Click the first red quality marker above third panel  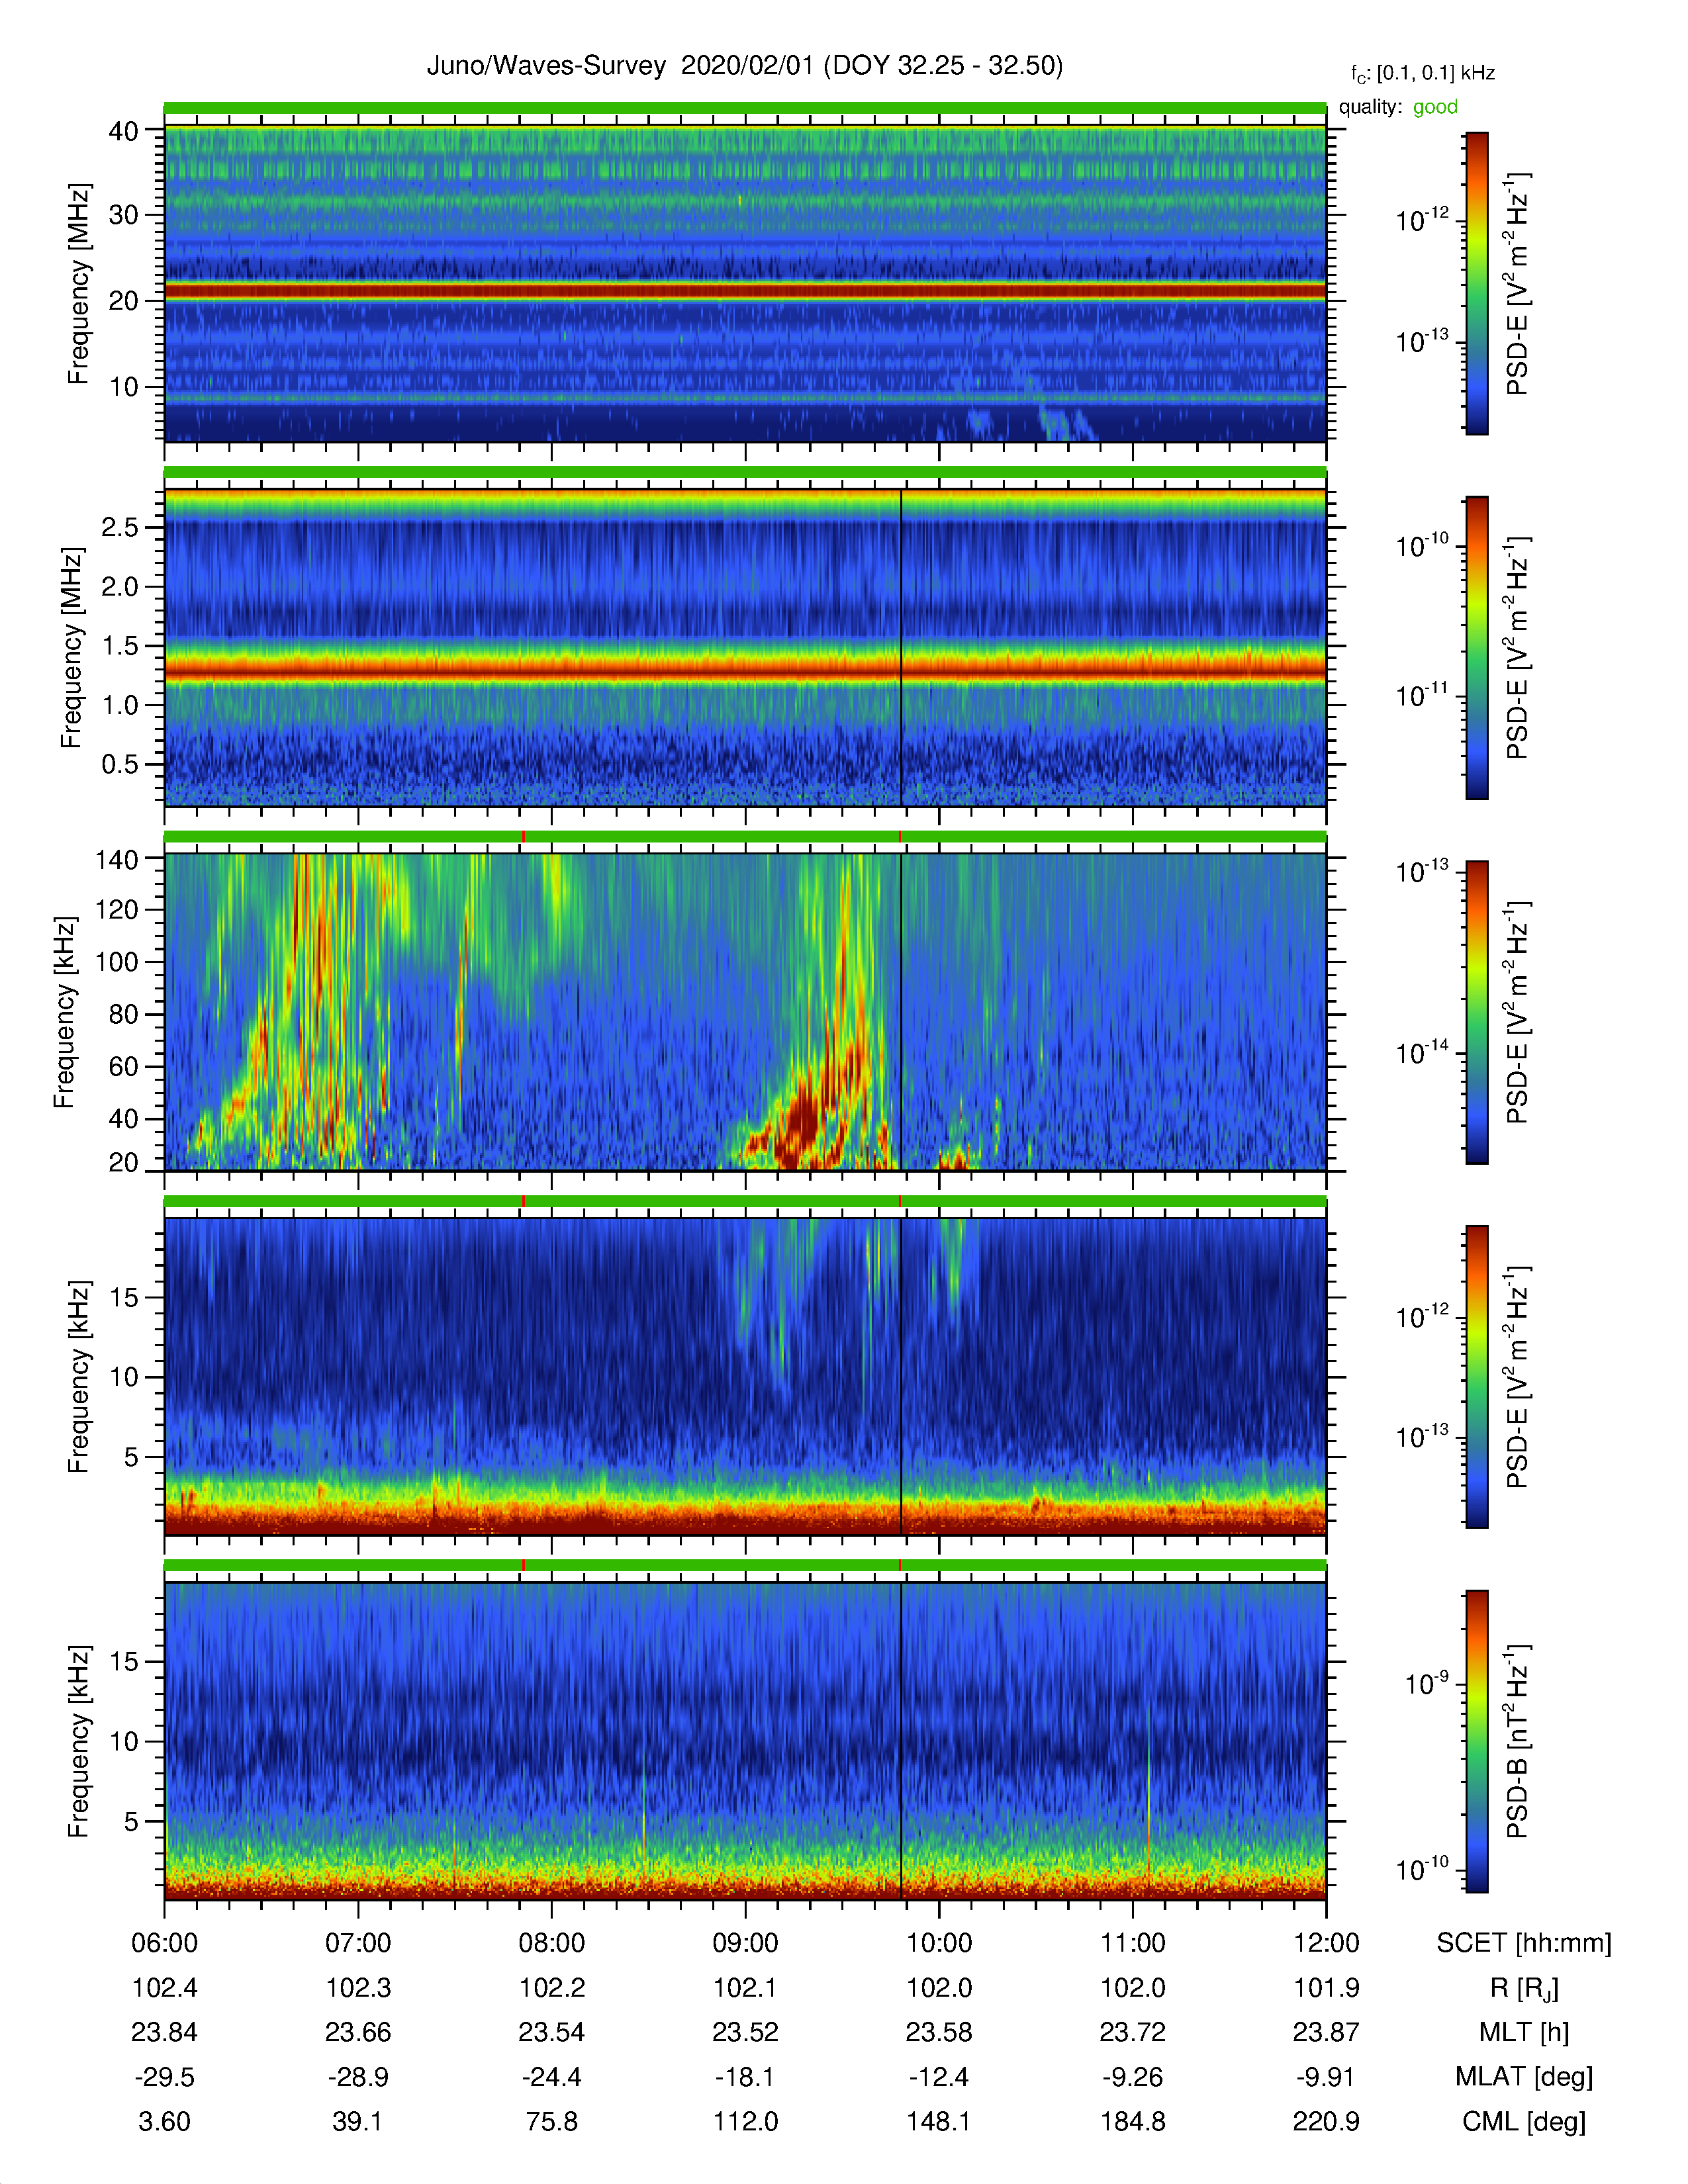tap(523, 836)
